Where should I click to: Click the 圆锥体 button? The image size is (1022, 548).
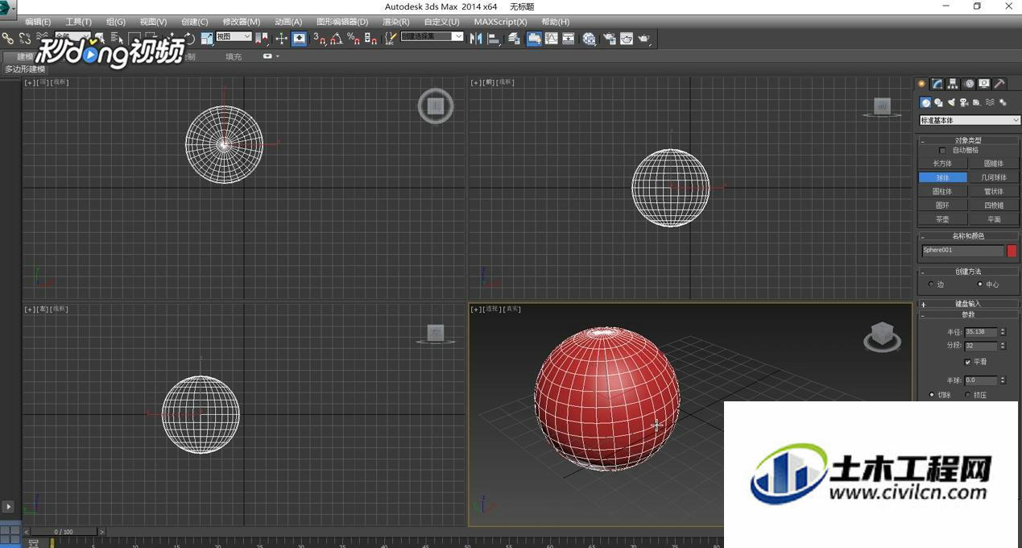point(994,164)
